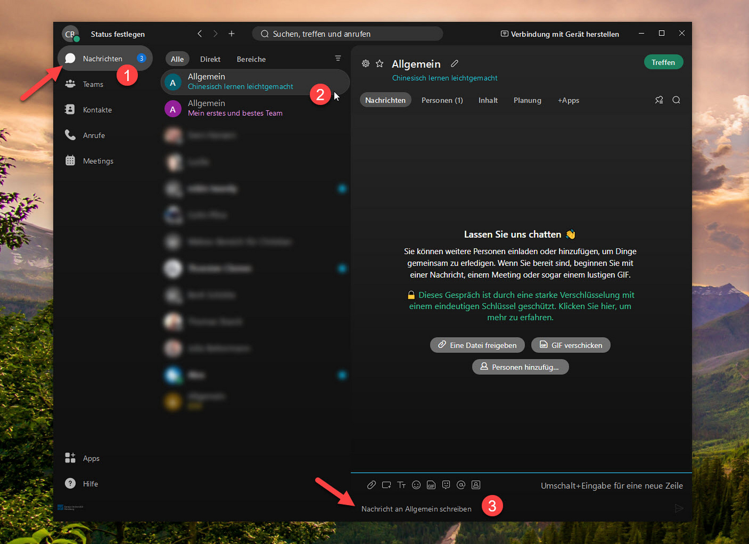The image size is (749, 544).
Task: Click the Eine Datei freigeben button
Action: coord(477,345)
